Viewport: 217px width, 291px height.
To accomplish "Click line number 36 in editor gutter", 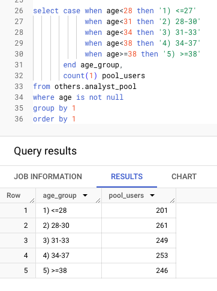I will click(19, 119).
